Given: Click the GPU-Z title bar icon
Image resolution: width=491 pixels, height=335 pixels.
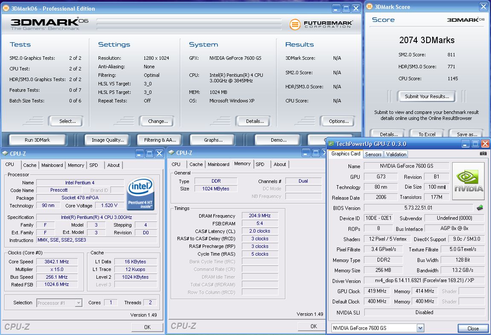Looking at the screenshot, I should tap(331, 143).
